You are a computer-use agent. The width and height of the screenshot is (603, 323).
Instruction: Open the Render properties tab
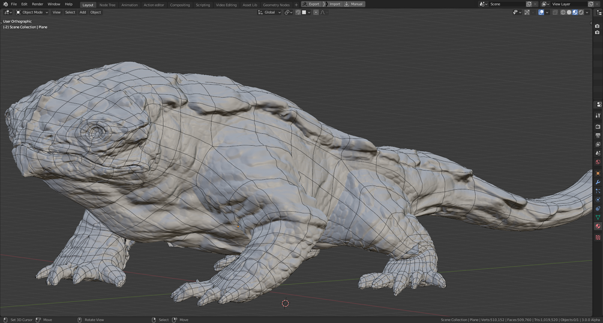(598, 126)
